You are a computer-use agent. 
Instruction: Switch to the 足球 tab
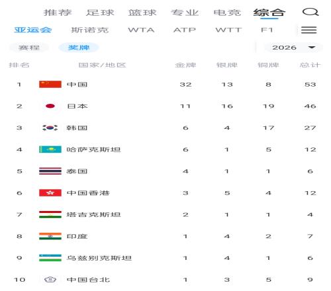pyautogui.click(x=100, y=13)
